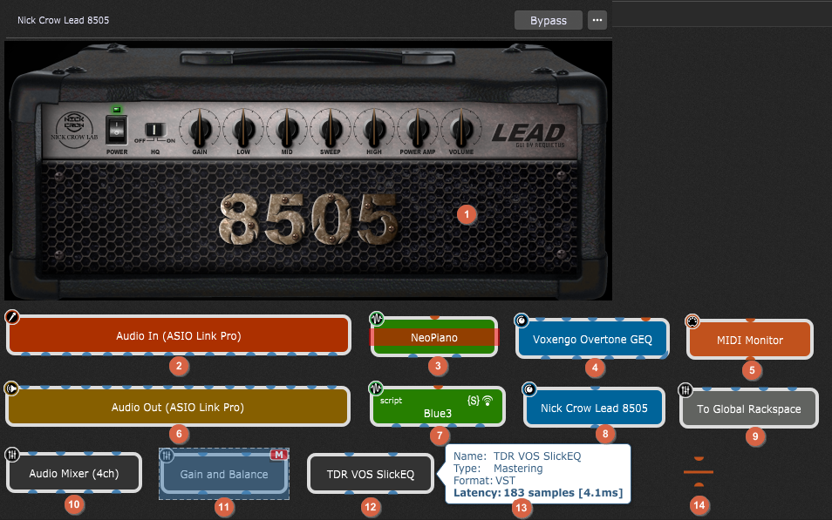Click the SWEEP knob
832x520 pixels.
[331, 129]
